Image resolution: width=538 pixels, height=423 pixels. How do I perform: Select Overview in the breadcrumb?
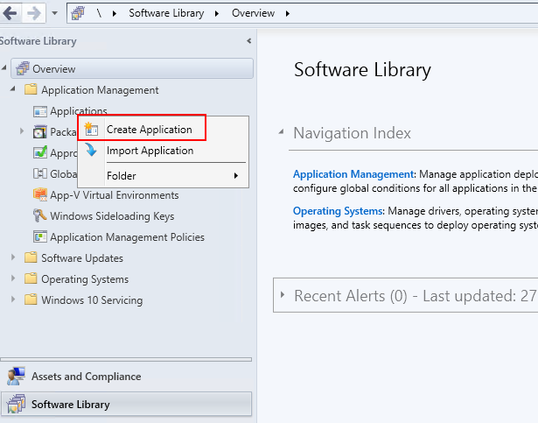click(x=253, y=13)
